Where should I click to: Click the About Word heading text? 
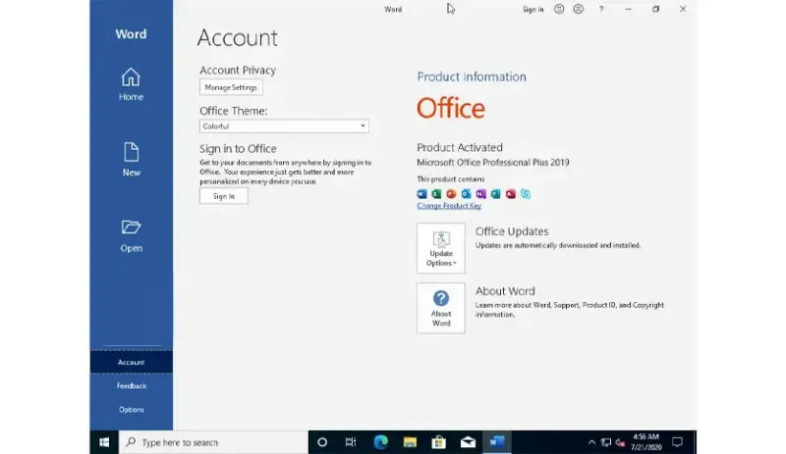coord(505,291)
